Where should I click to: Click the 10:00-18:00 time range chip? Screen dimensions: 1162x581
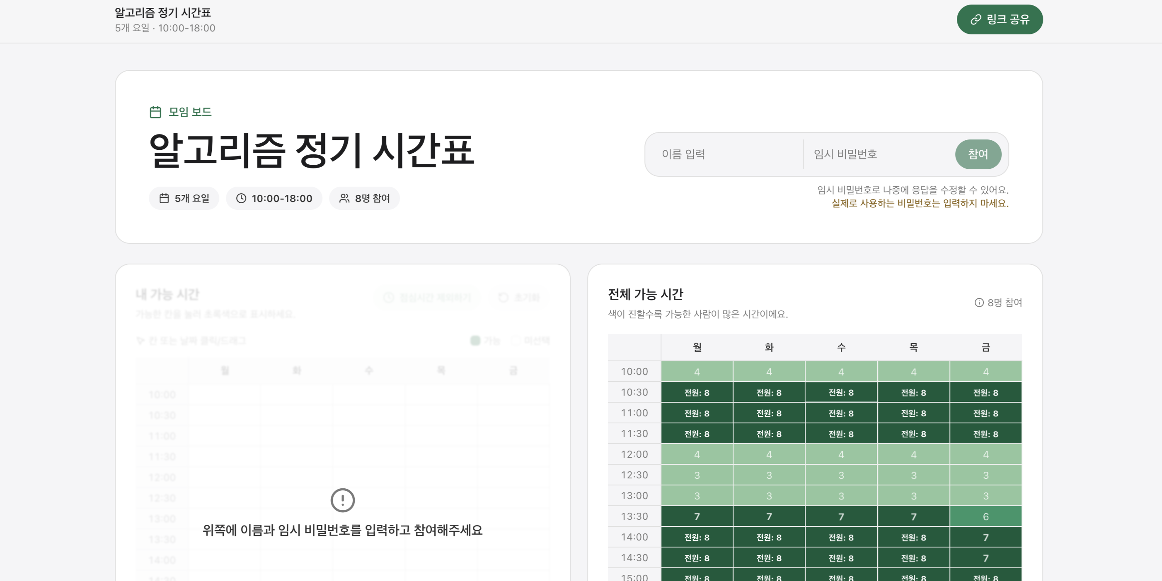274,198
